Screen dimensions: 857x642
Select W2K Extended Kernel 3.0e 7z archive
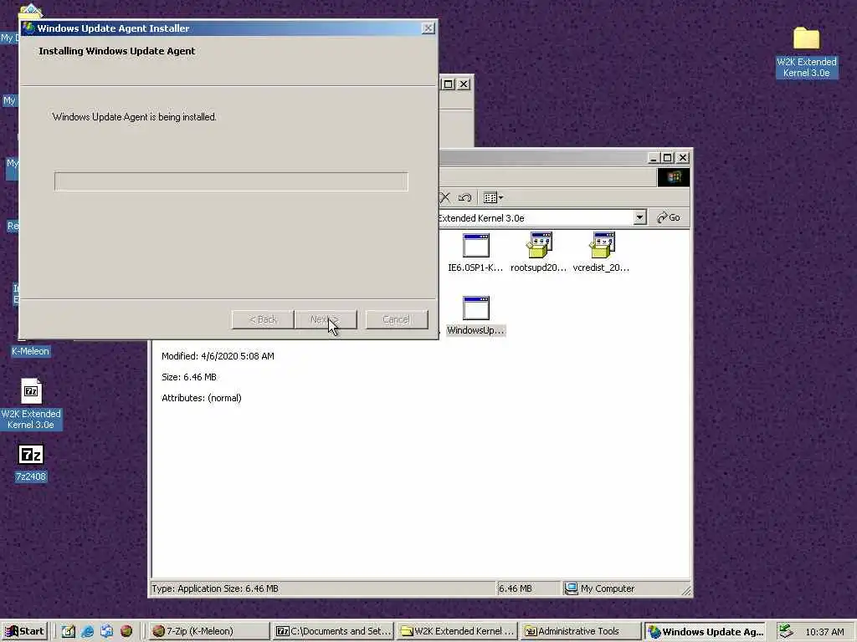[x=31, y=404]
